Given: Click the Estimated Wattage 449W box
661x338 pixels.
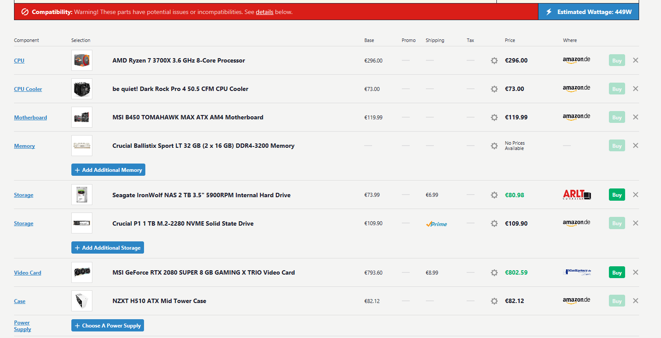Looking at the screenshot, I should pyautogui.click(x=588, y=12).
